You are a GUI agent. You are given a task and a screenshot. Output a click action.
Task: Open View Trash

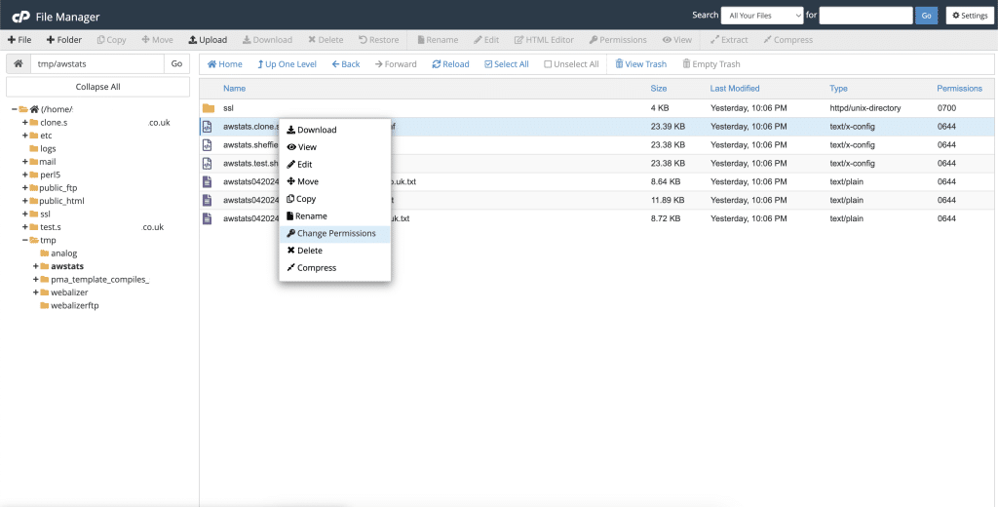[641, 64]
